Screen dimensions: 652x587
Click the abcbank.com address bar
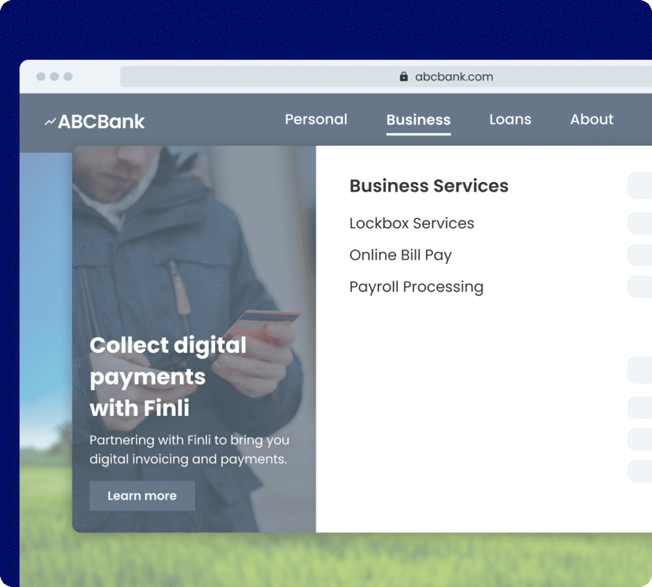tap(386, 76)
